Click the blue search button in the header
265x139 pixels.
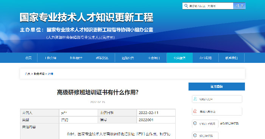point(239,6)
